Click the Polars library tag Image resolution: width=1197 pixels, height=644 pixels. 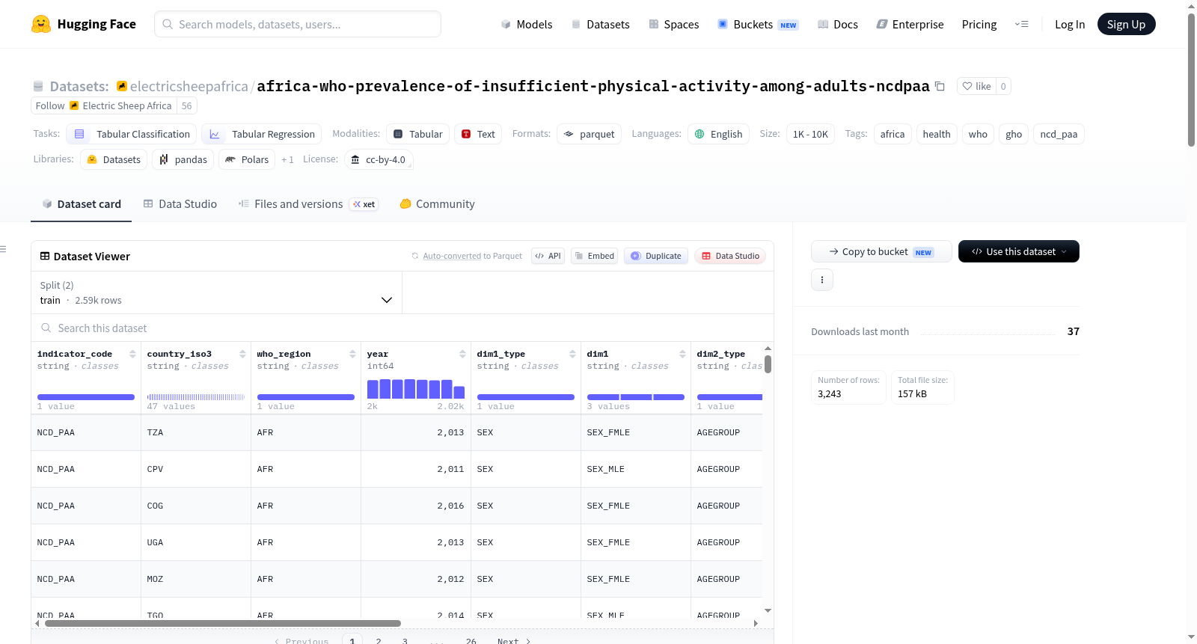pyautogui.click(x=247, y=159)
